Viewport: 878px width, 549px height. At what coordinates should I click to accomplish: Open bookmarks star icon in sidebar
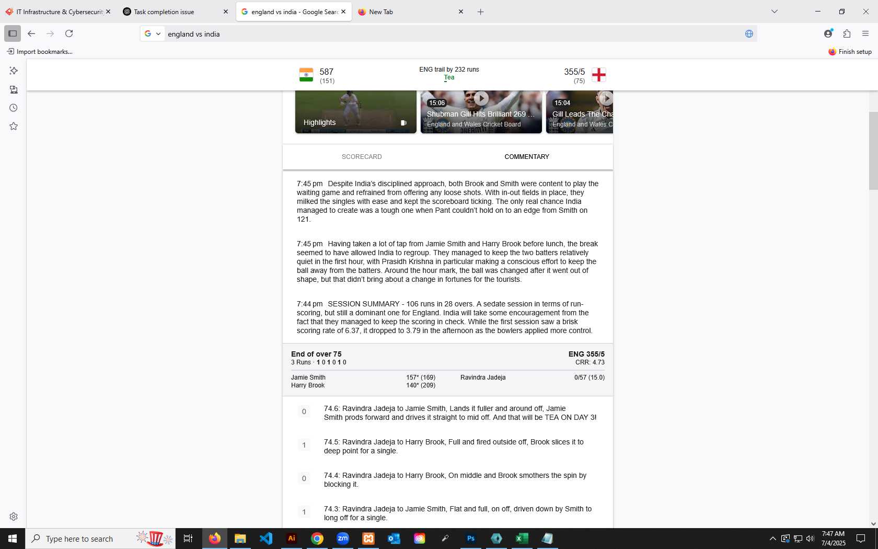(x=14, y=126)
